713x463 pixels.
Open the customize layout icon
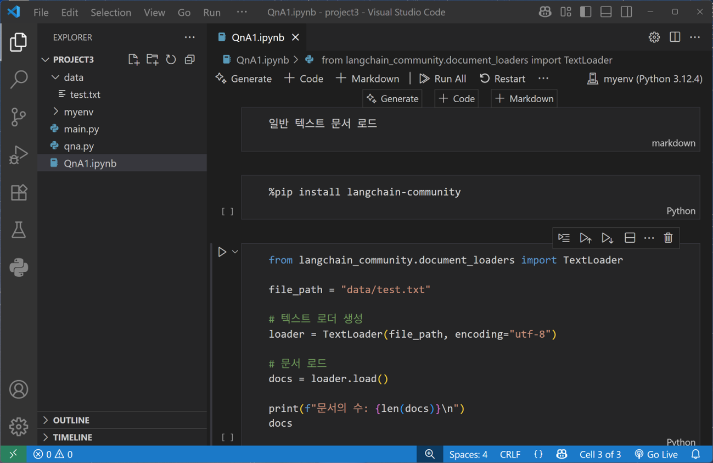[x=566, y=12]
